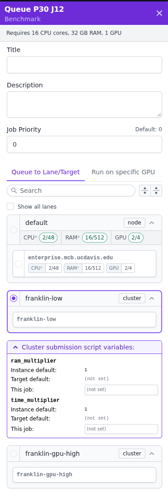This screenshot has width=168, height=497.
Task: Click enterprise target CPU 2/48 value
Action: pos(53,268)
